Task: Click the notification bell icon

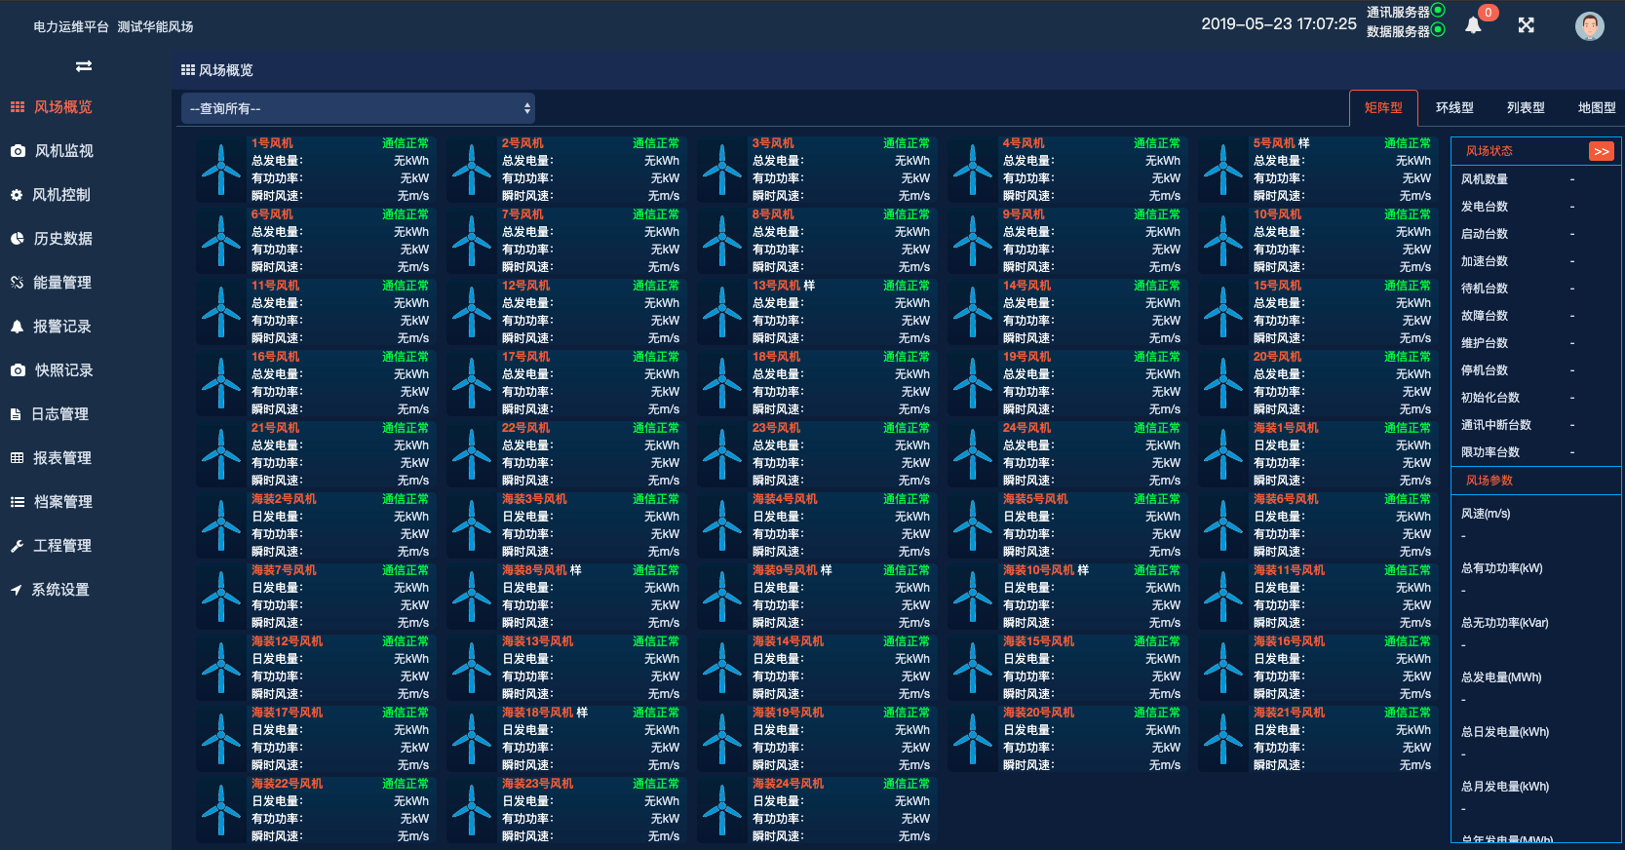Action: pyautogui.click(x=1473, y=26)
